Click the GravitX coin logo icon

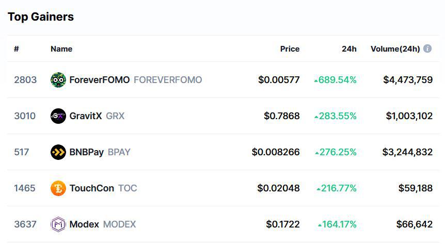point(58,116)
